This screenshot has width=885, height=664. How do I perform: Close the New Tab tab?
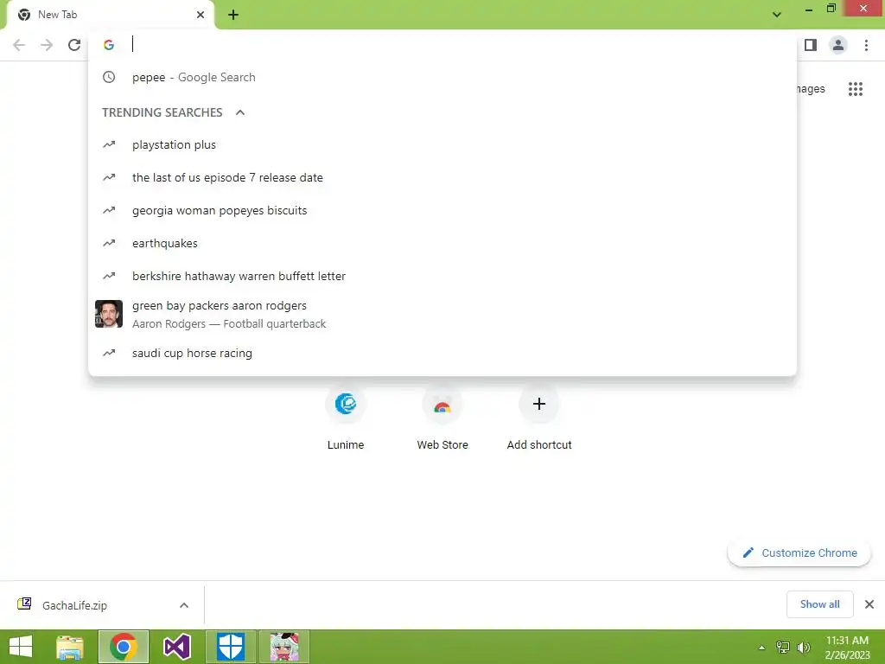201,15
